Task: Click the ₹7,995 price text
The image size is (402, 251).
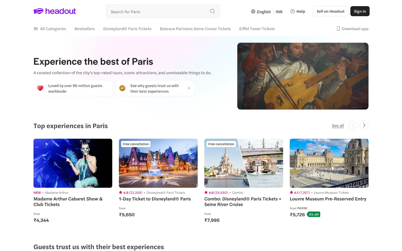Action: [212, 220]
